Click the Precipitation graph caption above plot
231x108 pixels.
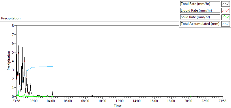coord(11,18)
